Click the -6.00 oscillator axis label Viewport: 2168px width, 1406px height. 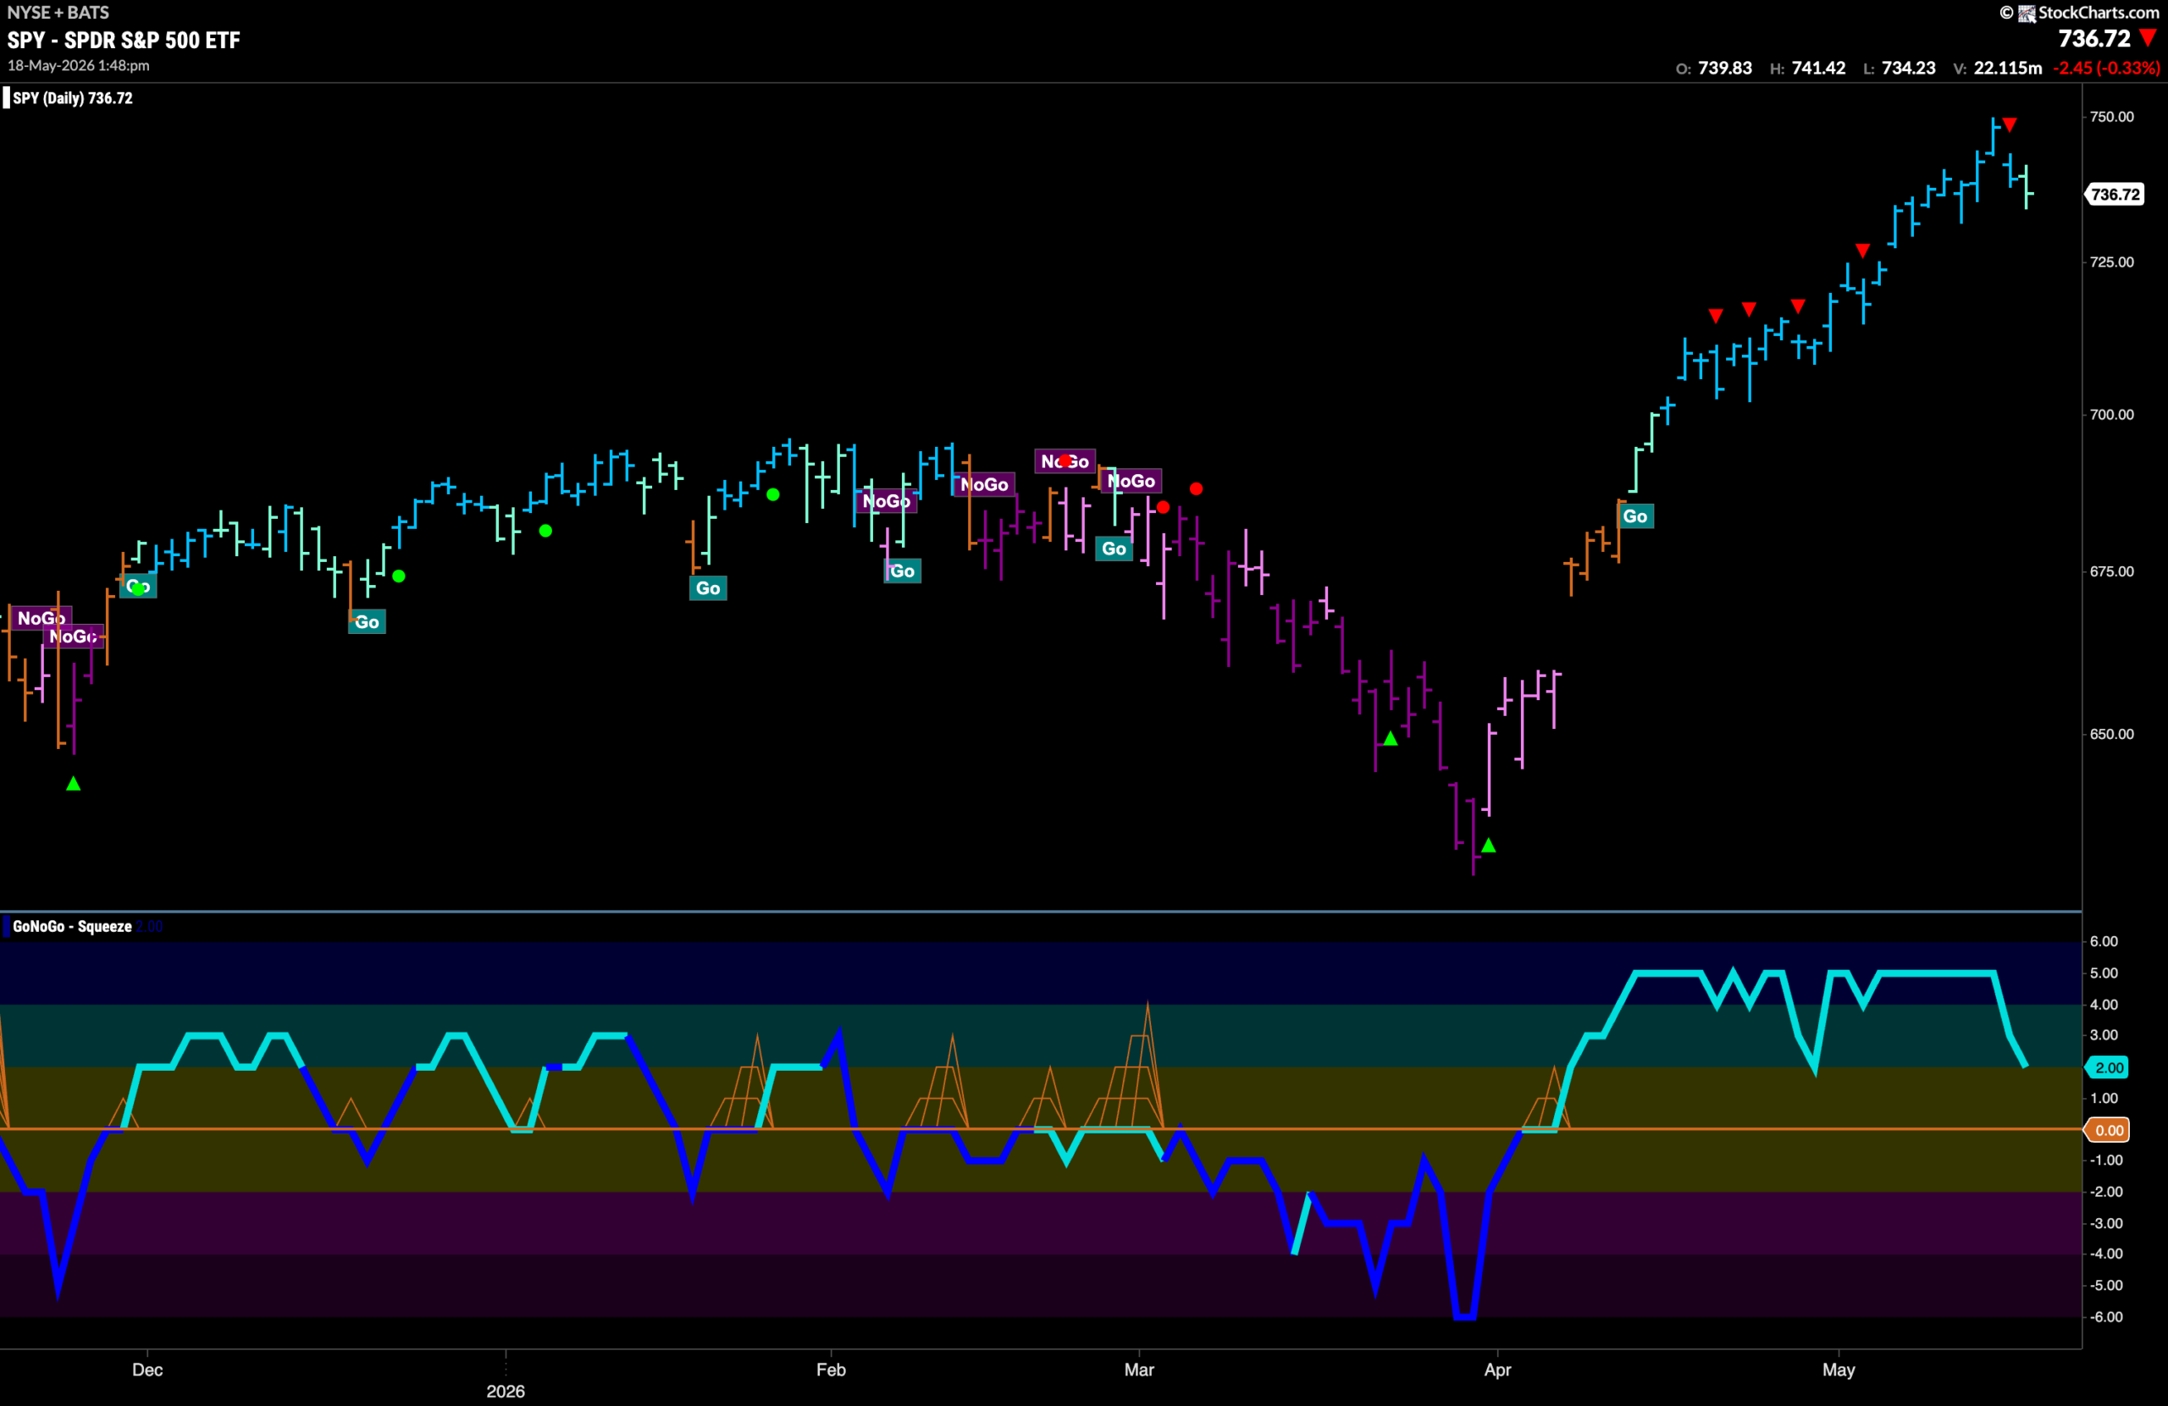(2106, 1317)
